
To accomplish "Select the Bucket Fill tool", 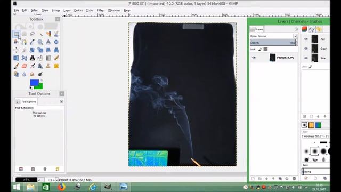I will (40, 58).
